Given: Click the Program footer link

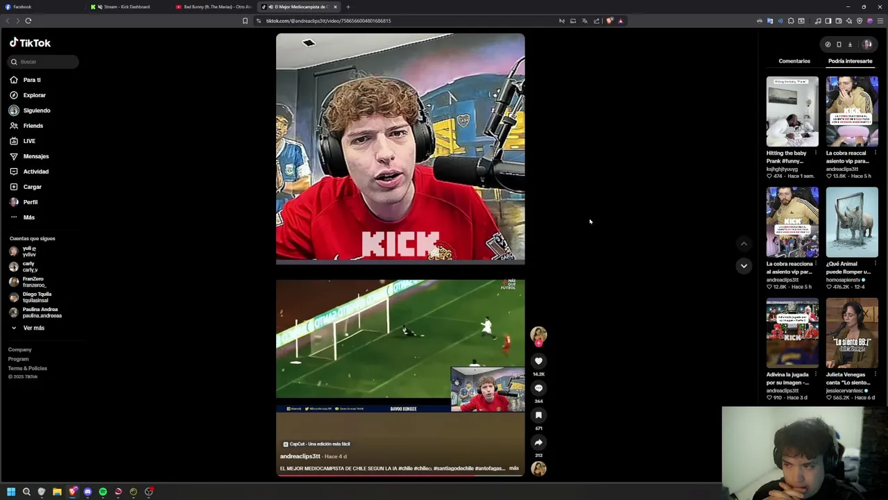Looking at the screenshot, I should (18, 359).
